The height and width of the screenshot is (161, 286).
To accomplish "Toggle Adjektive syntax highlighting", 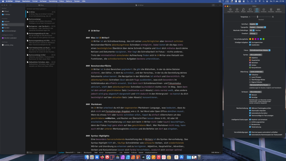I will [x=250, y=58].
